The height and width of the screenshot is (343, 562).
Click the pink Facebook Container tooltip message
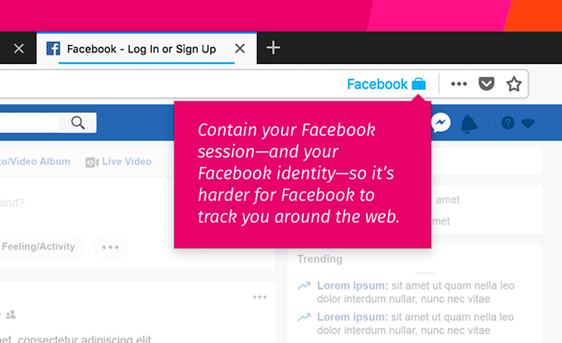[302, 175]
